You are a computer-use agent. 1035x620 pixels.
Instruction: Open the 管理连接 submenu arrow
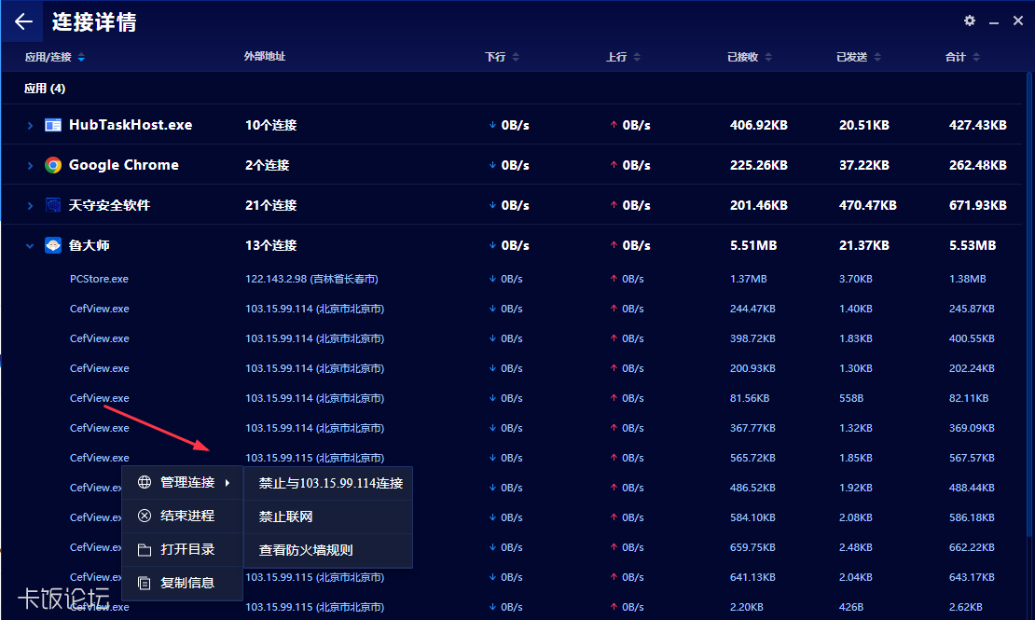[228, 483]
